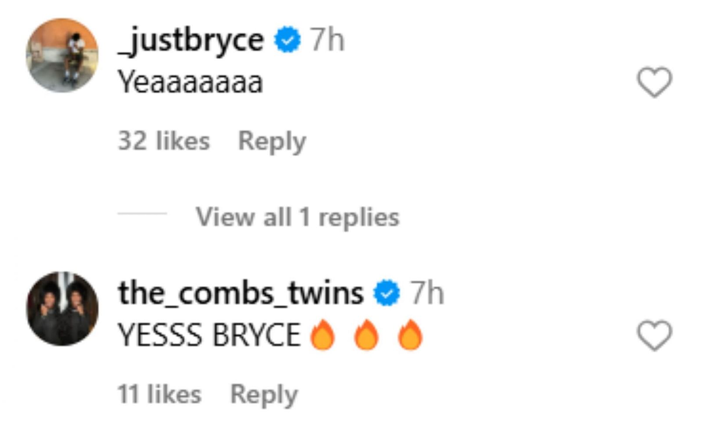The height and width of the screenshot is (421, 702).
Task: Like the _justbryce comment with the heart
Action: (x=654, y=82)
